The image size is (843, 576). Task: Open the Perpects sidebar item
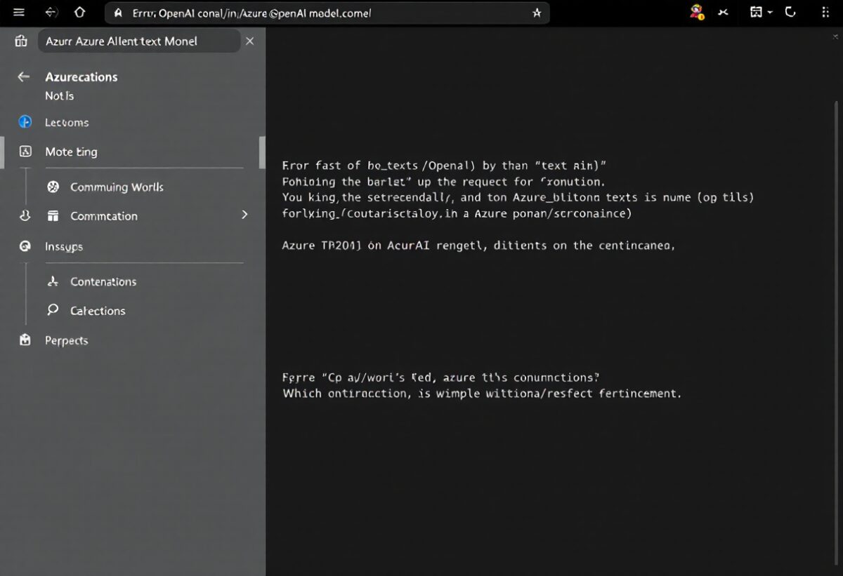pos(67,341)
